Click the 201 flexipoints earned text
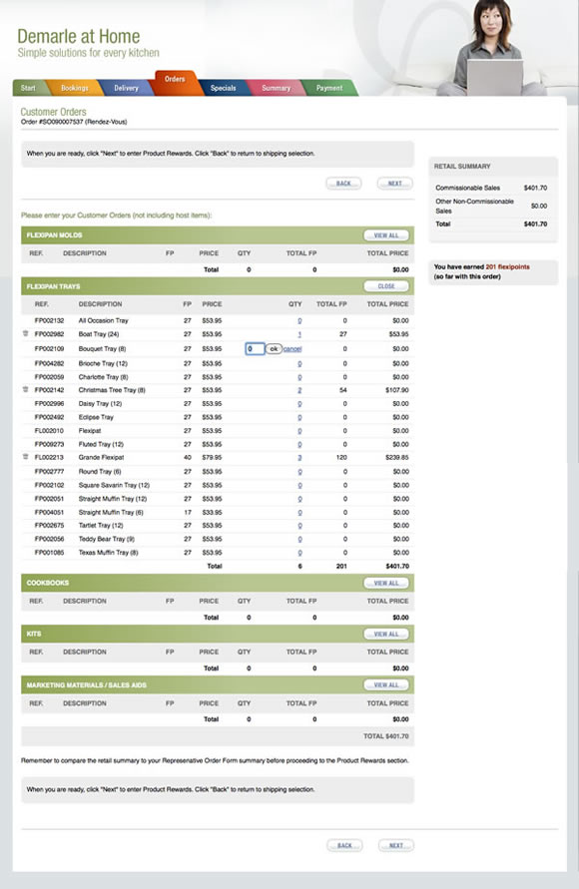579x889 pixels. tap(507, 266)
